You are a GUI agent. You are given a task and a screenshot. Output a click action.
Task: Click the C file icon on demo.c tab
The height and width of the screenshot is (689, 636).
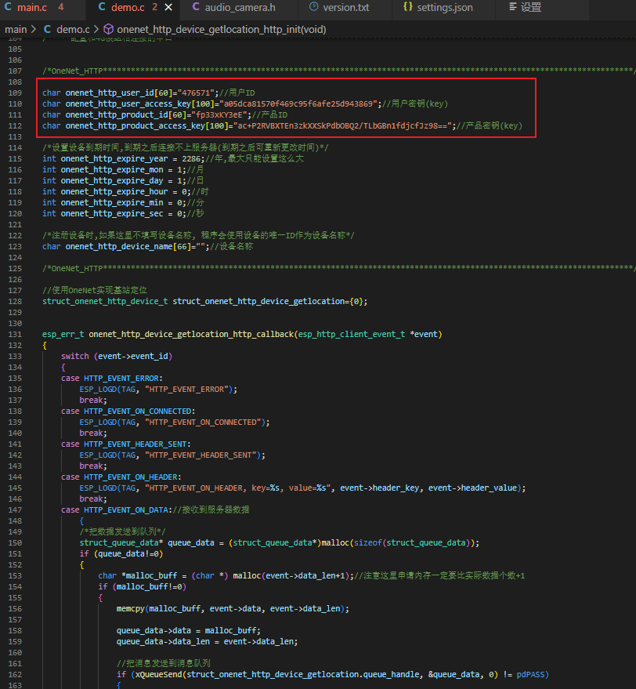102,7
